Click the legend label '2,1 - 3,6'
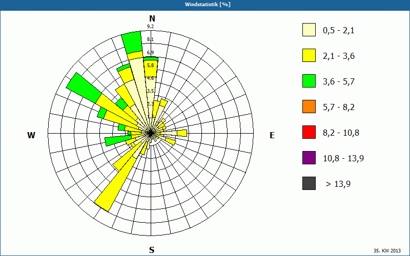 click(339, 56)
